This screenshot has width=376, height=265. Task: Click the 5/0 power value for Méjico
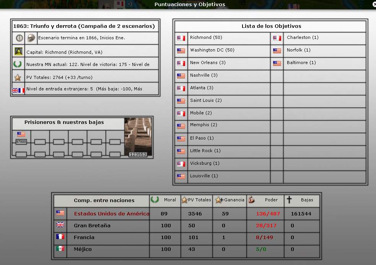(x=261, y=249)
